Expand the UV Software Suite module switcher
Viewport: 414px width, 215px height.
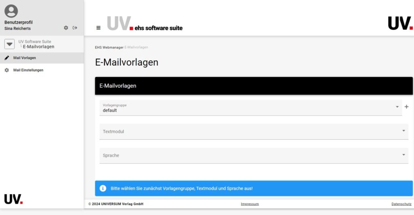(10, 44)
